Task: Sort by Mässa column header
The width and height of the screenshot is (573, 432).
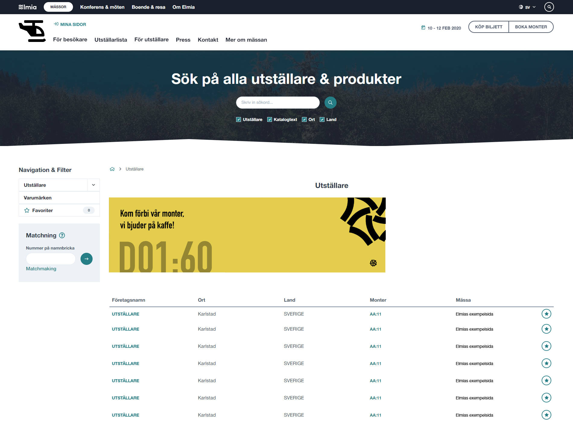Action: click(463, 300)
